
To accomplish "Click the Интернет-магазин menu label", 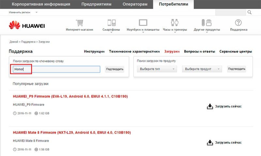I will pos(79,30).
